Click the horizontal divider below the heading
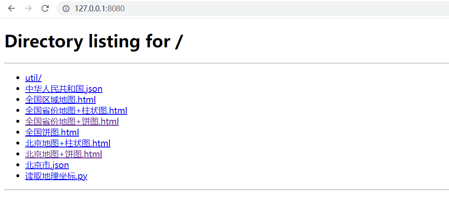The image size is (449, 204). coord(226,63)
